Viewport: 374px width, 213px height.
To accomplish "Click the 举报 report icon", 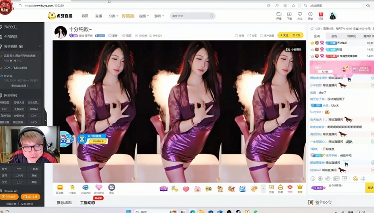I will [x=239, y=35].
